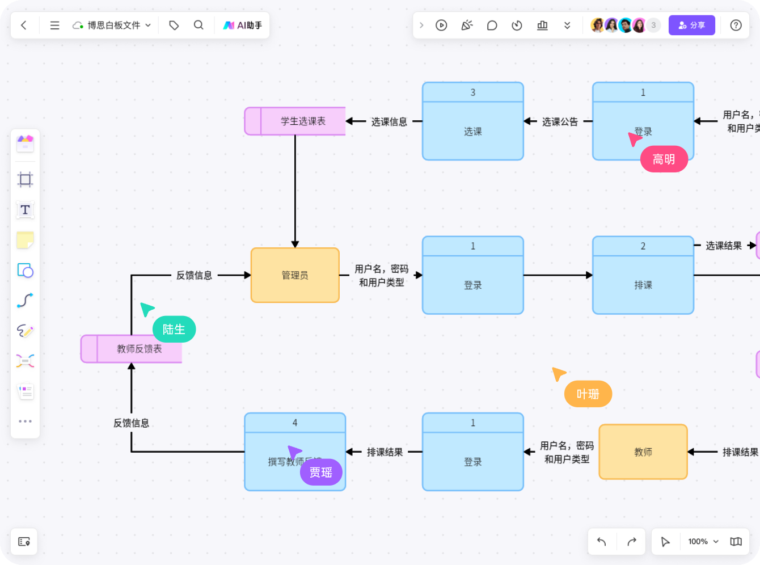Click the first collaborator avatar
Image resolution: width=760 pixels, height=565 pixels.
(597, 25)
